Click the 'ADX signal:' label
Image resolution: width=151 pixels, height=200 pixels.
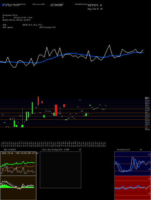pos(8,27)
